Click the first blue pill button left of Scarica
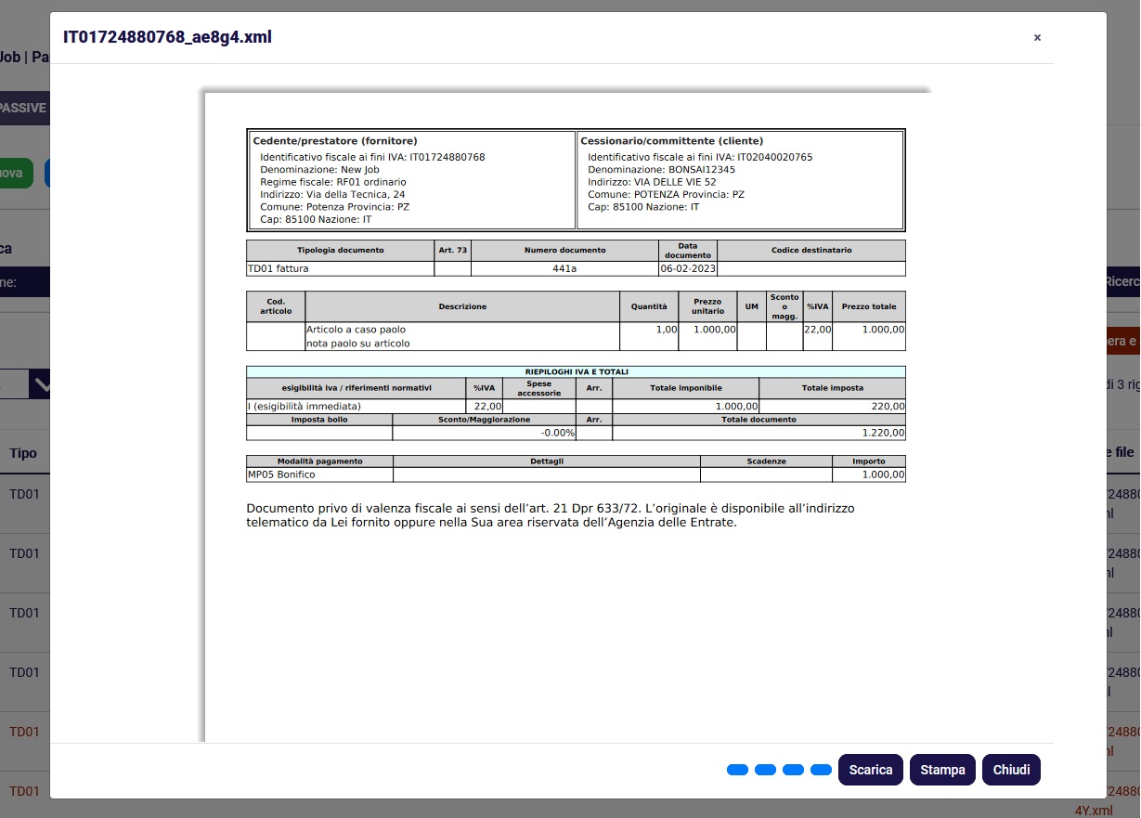This screenshot has height=818, width=1141. coord(737,770)
